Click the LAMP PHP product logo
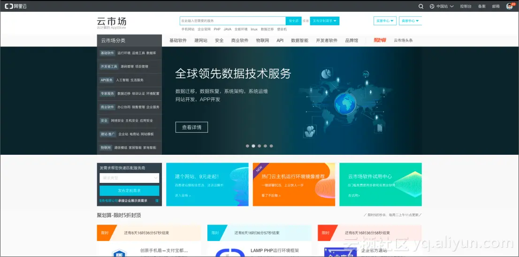The height and width of the screenshot is (257, 519). click(230, 253)
